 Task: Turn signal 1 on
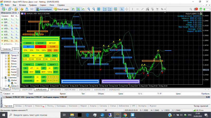point(25,68)
